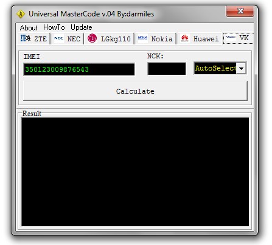Image resolution: width=272 pixels, height=245 pixels.
Task: Switch to the NEC tab label
Action: pyautogui.click(x=74, y=39)
